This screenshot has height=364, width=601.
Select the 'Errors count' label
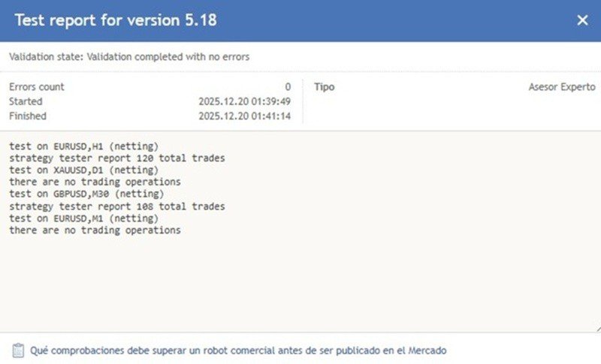click(x=36, y=87)
